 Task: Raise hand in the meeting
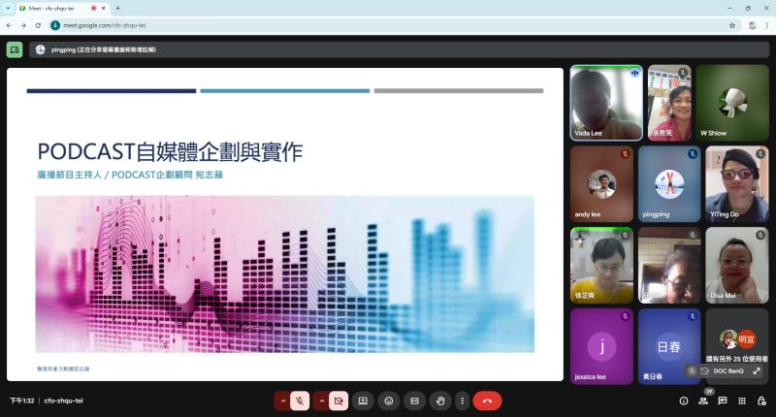pos(440,401)
